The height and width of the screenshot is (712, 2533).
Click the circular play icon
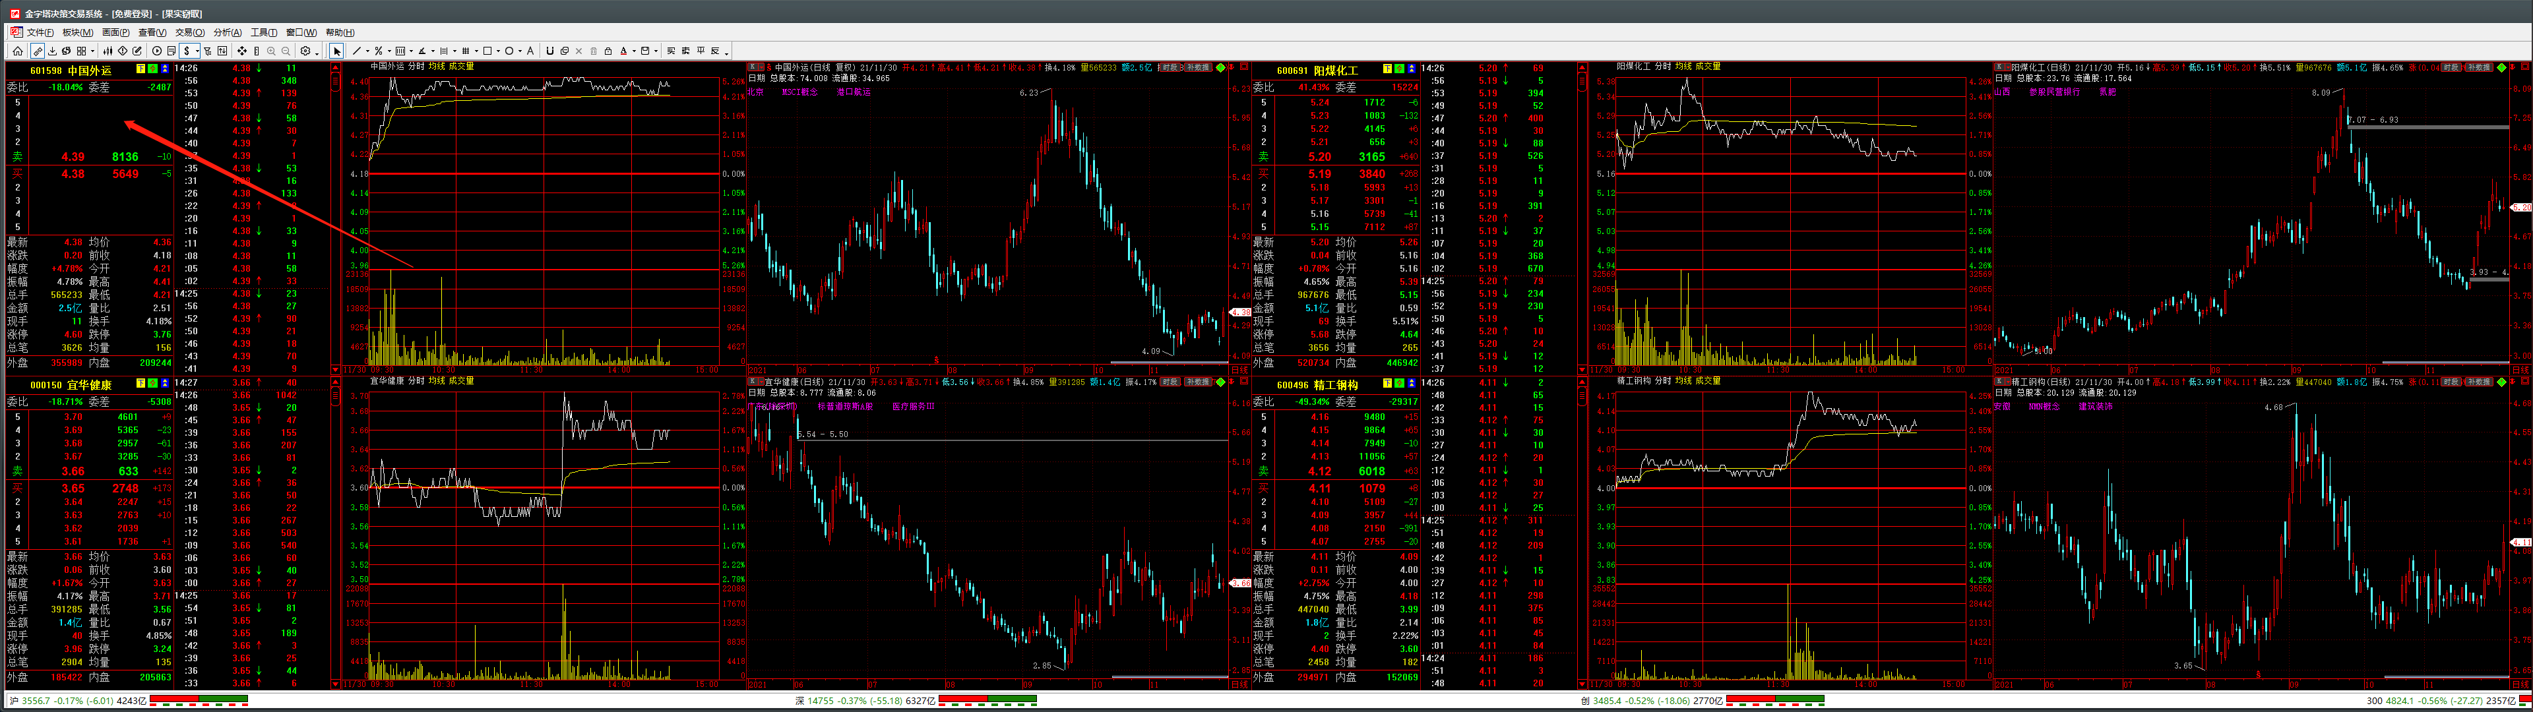[158, 51]
